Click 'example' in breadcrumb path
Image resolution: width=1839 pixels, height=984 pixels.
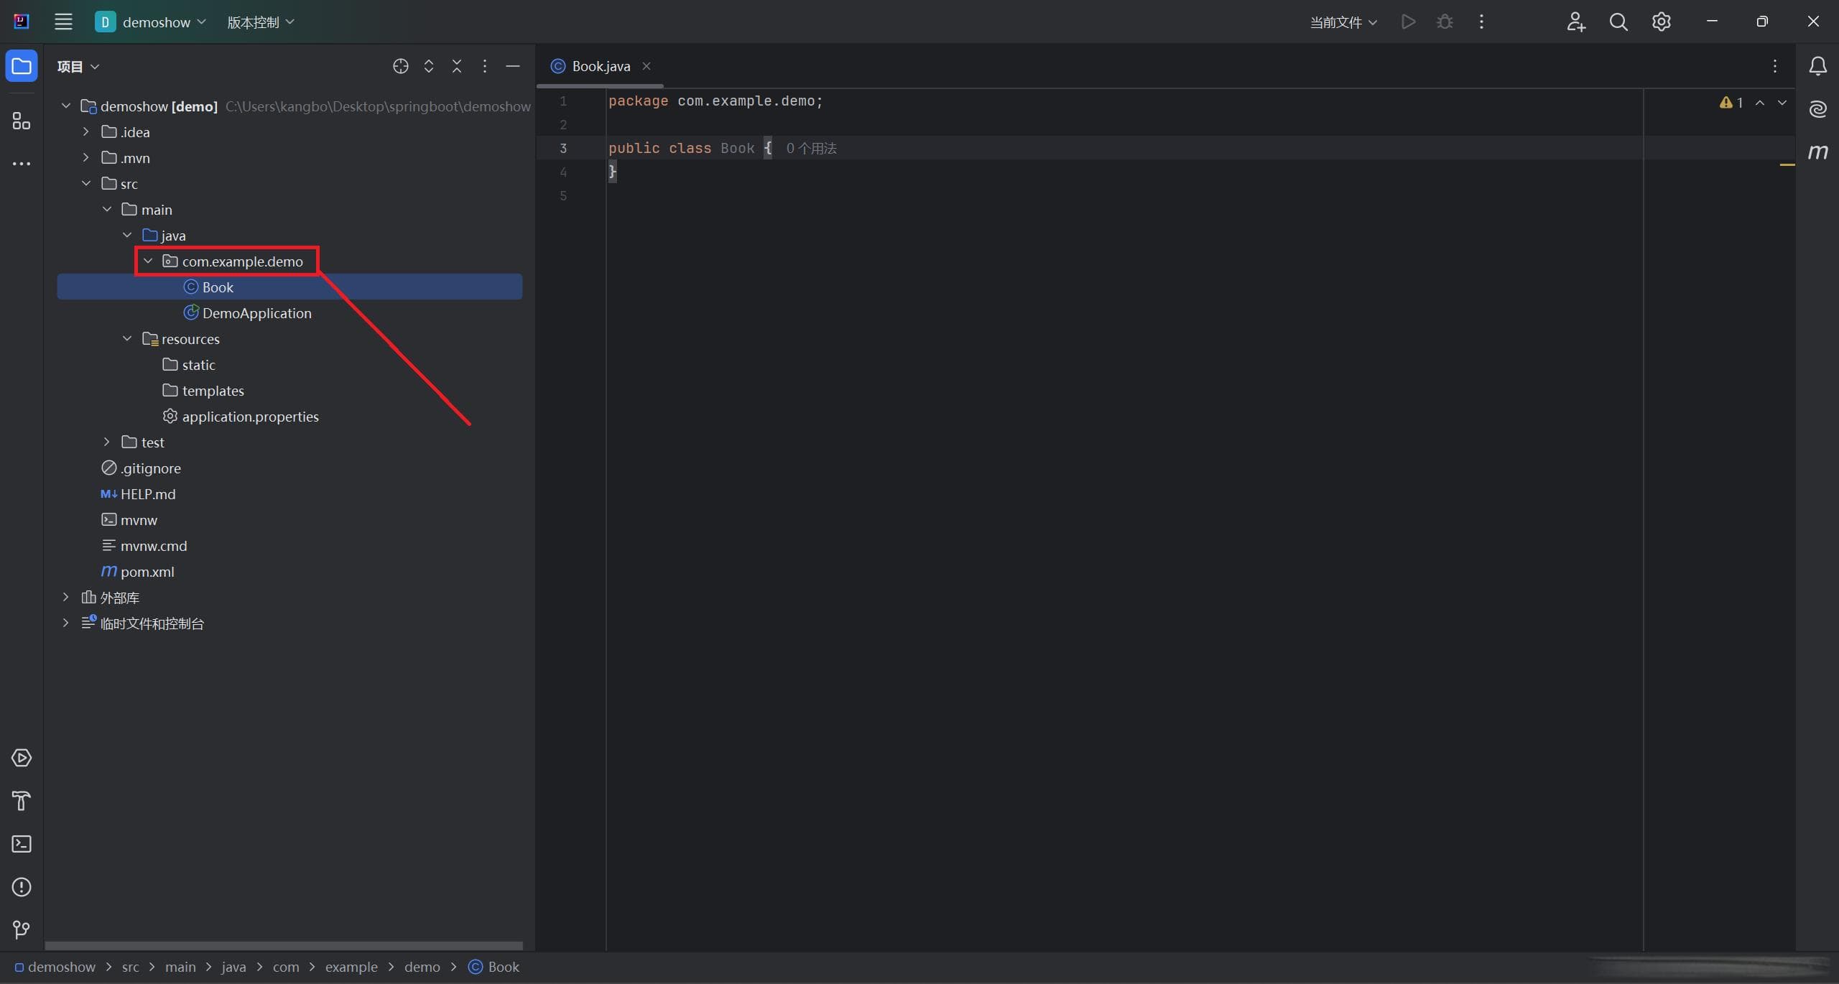[x=351, y=967]
